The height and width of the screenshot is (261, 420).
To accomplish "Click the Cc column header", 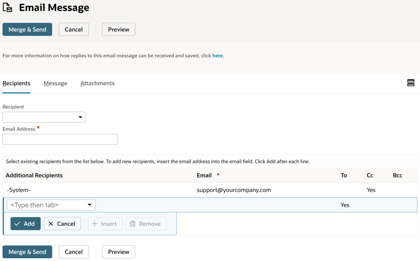I will pyautogui.click(x=370, y=175).
